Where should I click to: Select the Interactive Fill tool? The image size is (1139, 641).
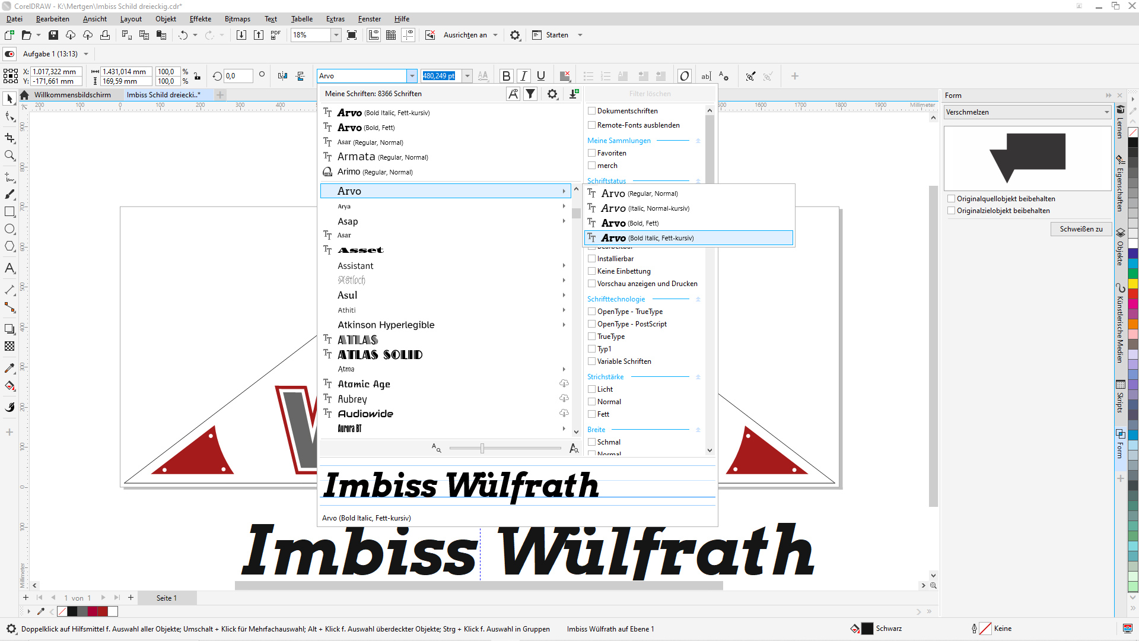tap(9, 386)
